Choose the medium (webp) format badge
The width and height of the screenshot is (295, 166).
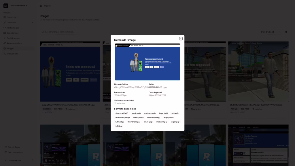pos(154,118)
